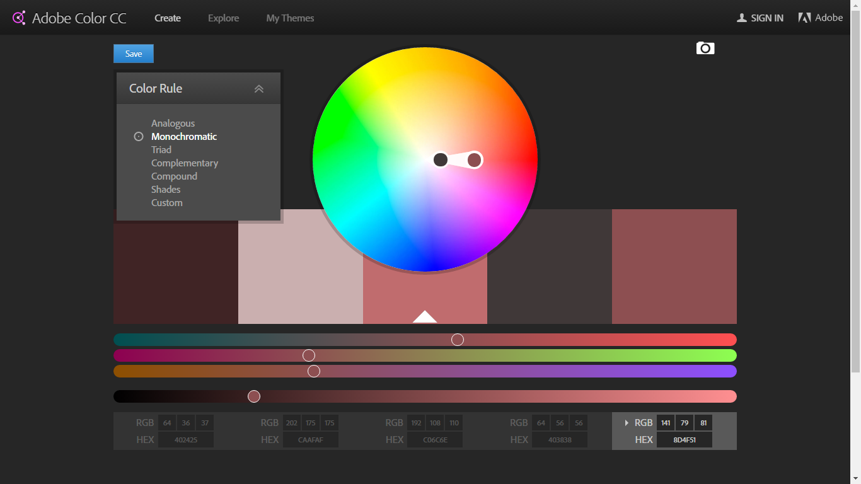Select the dark gray-brown 403838 swatch
The width and height of the screenshot is (861, 484).
tap(550, 267)
